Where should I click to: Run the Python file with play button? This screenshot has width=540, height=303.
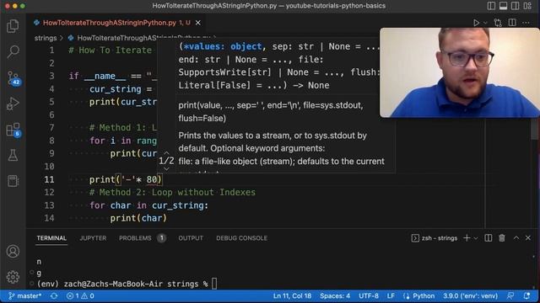point(476,23)
